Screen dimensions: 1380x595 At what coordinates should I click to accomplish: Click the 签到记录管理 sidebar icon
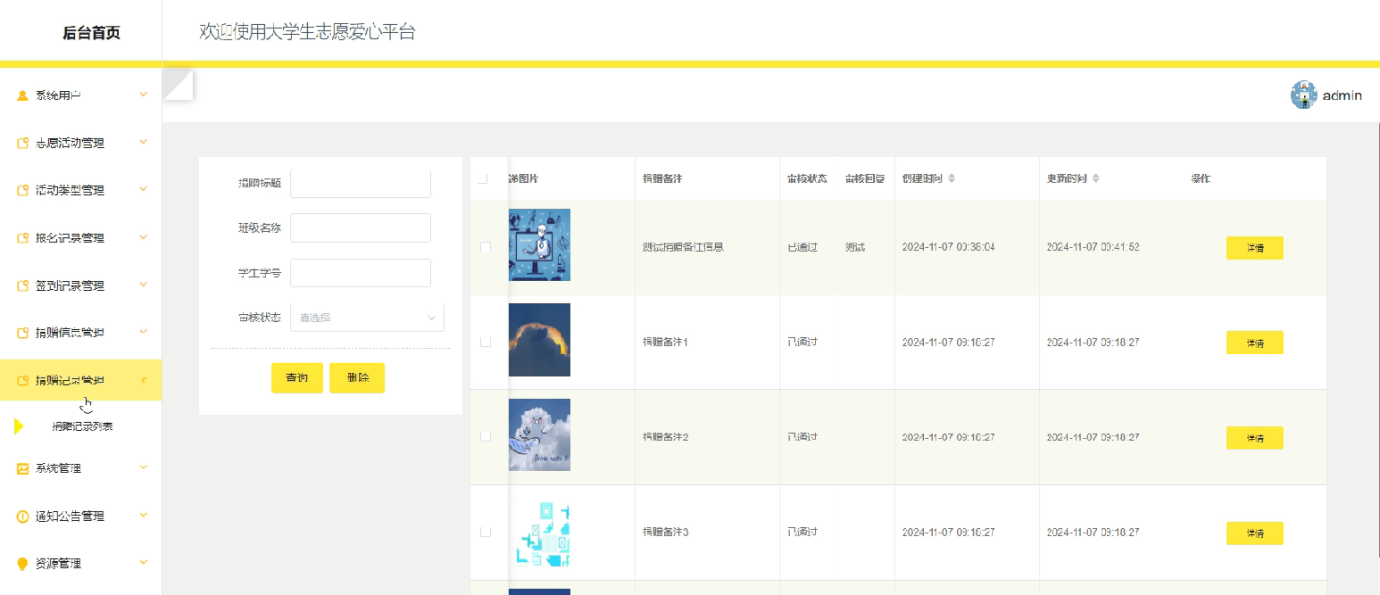[23, 286]
